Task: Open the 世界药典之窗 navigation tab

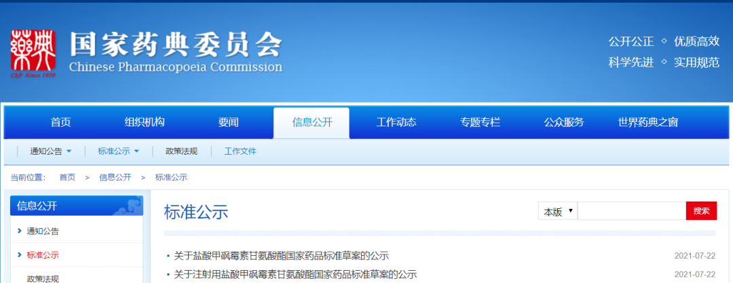Action: click(x=647, y=123)
